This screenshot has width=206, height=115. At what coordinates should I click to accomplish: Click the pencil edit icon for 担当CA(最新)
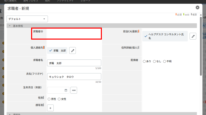[x=193, y=36]
